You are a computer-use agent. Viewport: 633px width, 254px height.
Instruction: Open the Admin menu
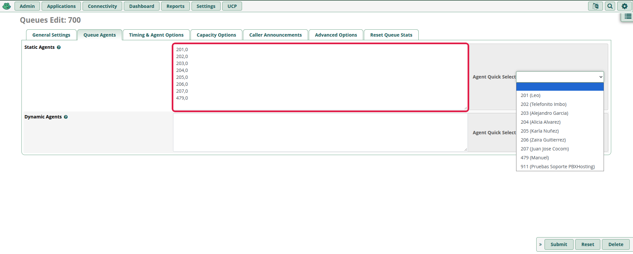coord(27,6)
